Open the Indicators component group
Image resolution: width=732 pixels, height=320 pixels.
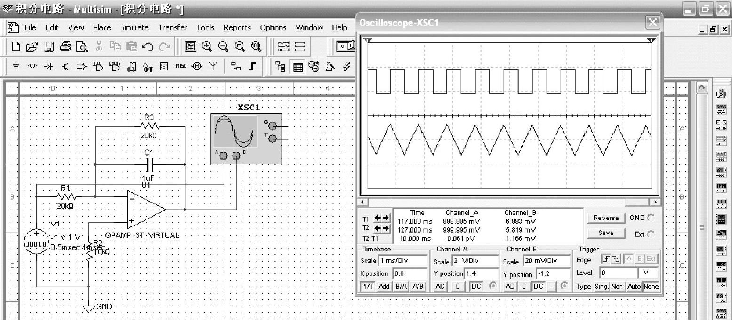(164, 66)
